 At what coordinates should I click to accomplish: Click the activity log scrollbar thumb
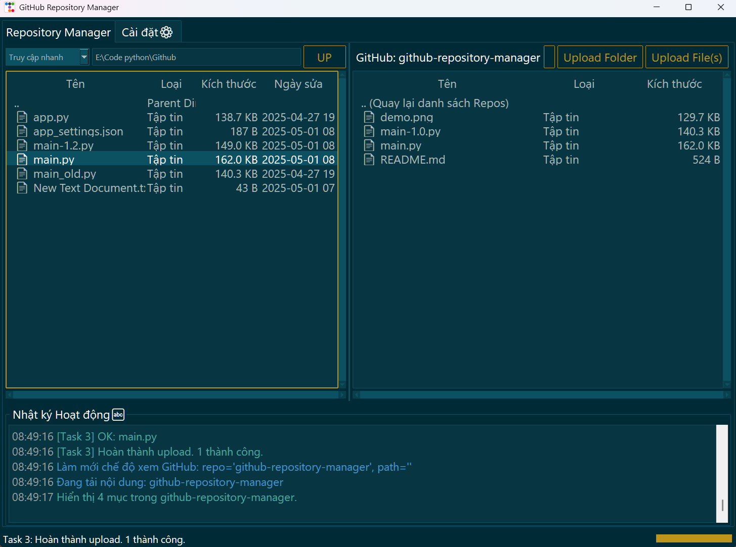tap(722, 505)
